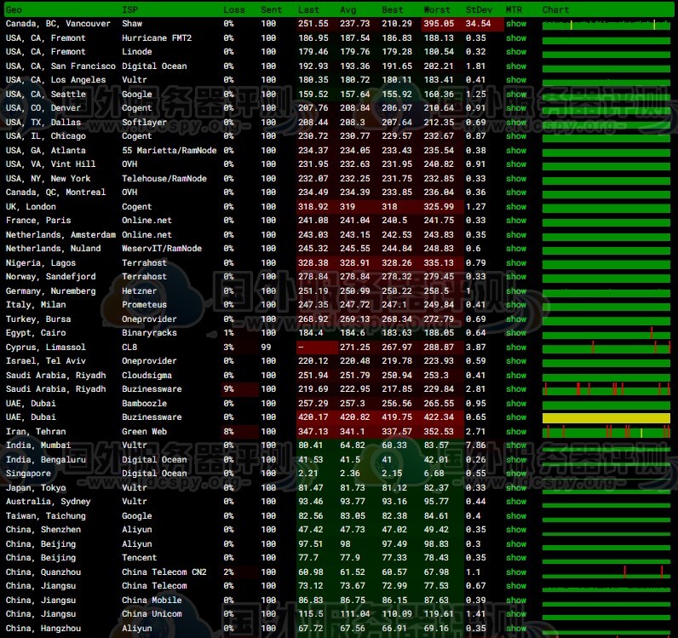Image resolution: width=678 pixels, height=638 pixels.
Task: Sort by Loss column header
Action: click(234, 9)
